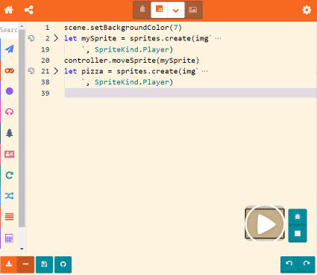Viewport: 317px width, 275px height.
Task: Open more download options (three dots)
Action: (x=25, y=264)
